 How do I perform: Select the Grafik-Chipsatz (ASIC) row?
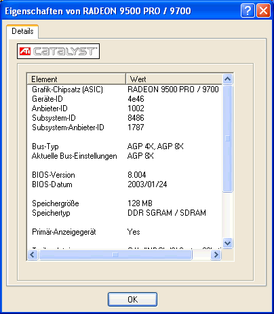point(125,90)
